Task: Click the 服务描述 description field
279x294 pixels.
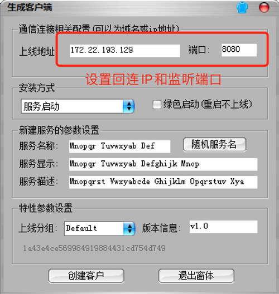Action: (163, 182)
